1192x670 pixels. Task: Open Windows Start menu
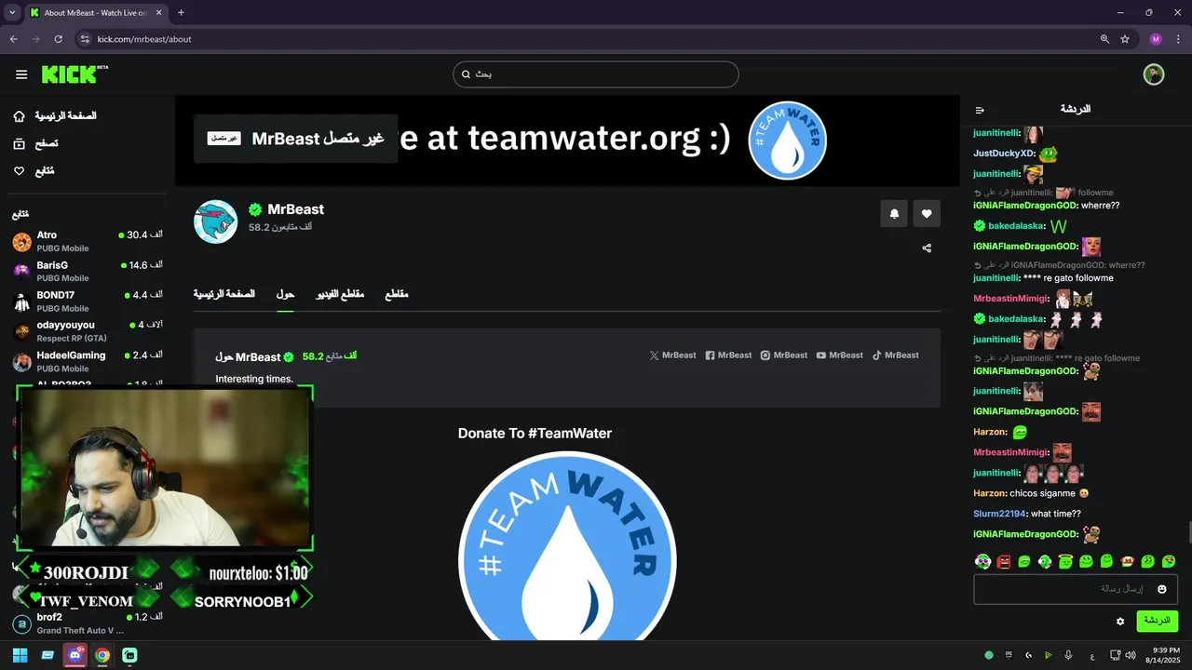point(20,655)
